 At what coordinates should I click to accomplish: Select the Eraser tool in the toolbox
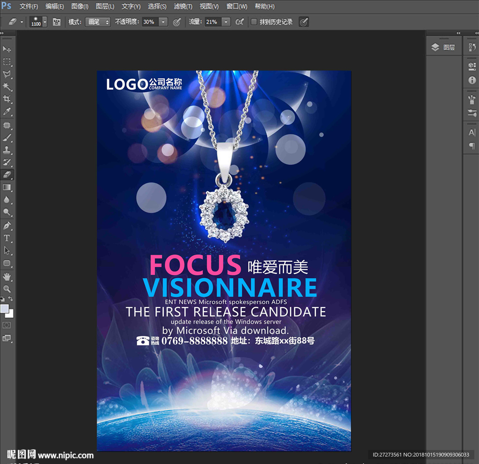[x=7, y=175]
